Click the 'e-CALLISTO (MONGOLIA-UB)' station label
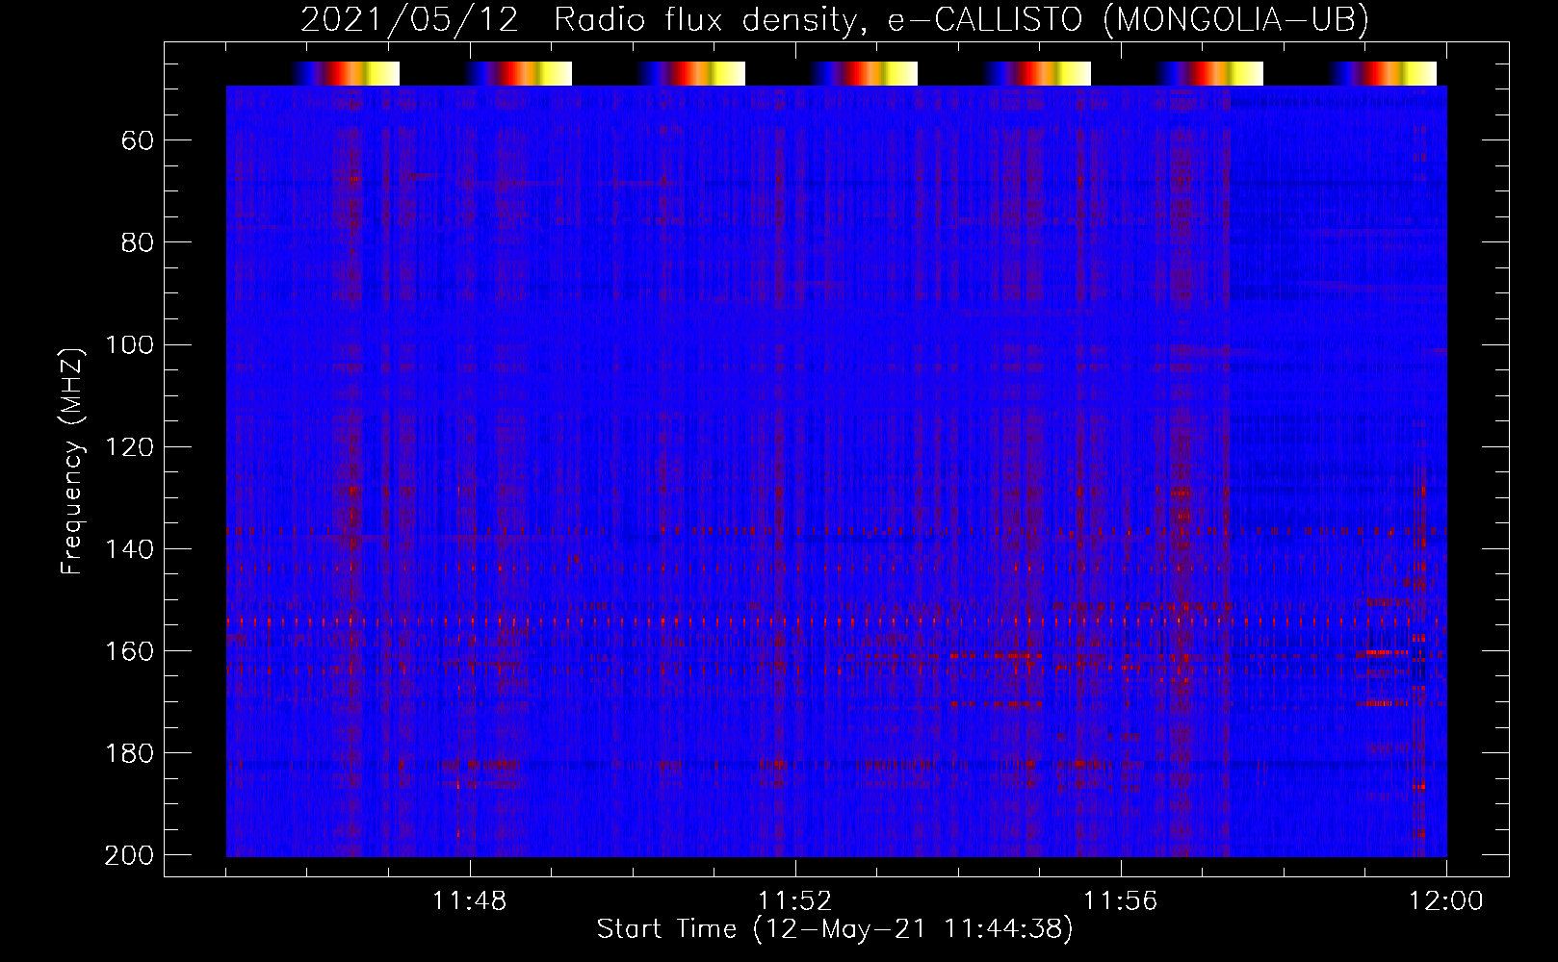 (1128, 20)
